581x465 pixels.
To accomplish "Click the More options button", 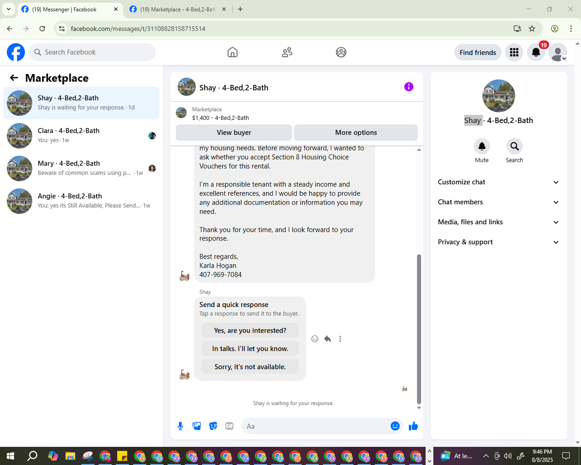I will point(356,133).
